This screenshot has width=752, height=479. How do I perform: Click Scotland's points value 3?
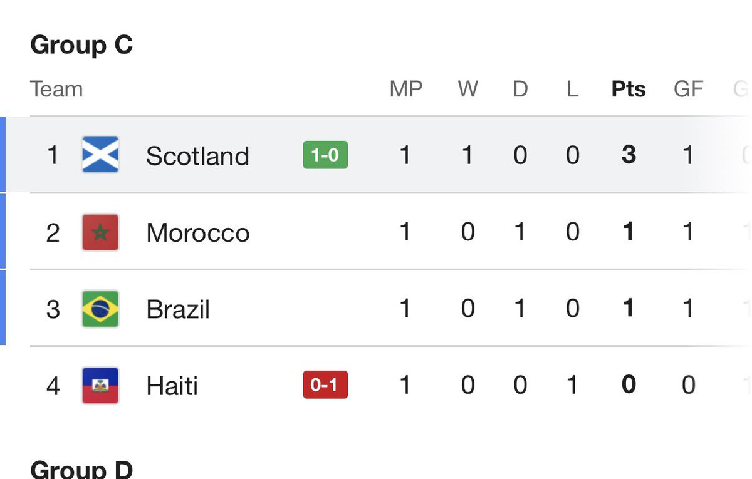[629, 155]
